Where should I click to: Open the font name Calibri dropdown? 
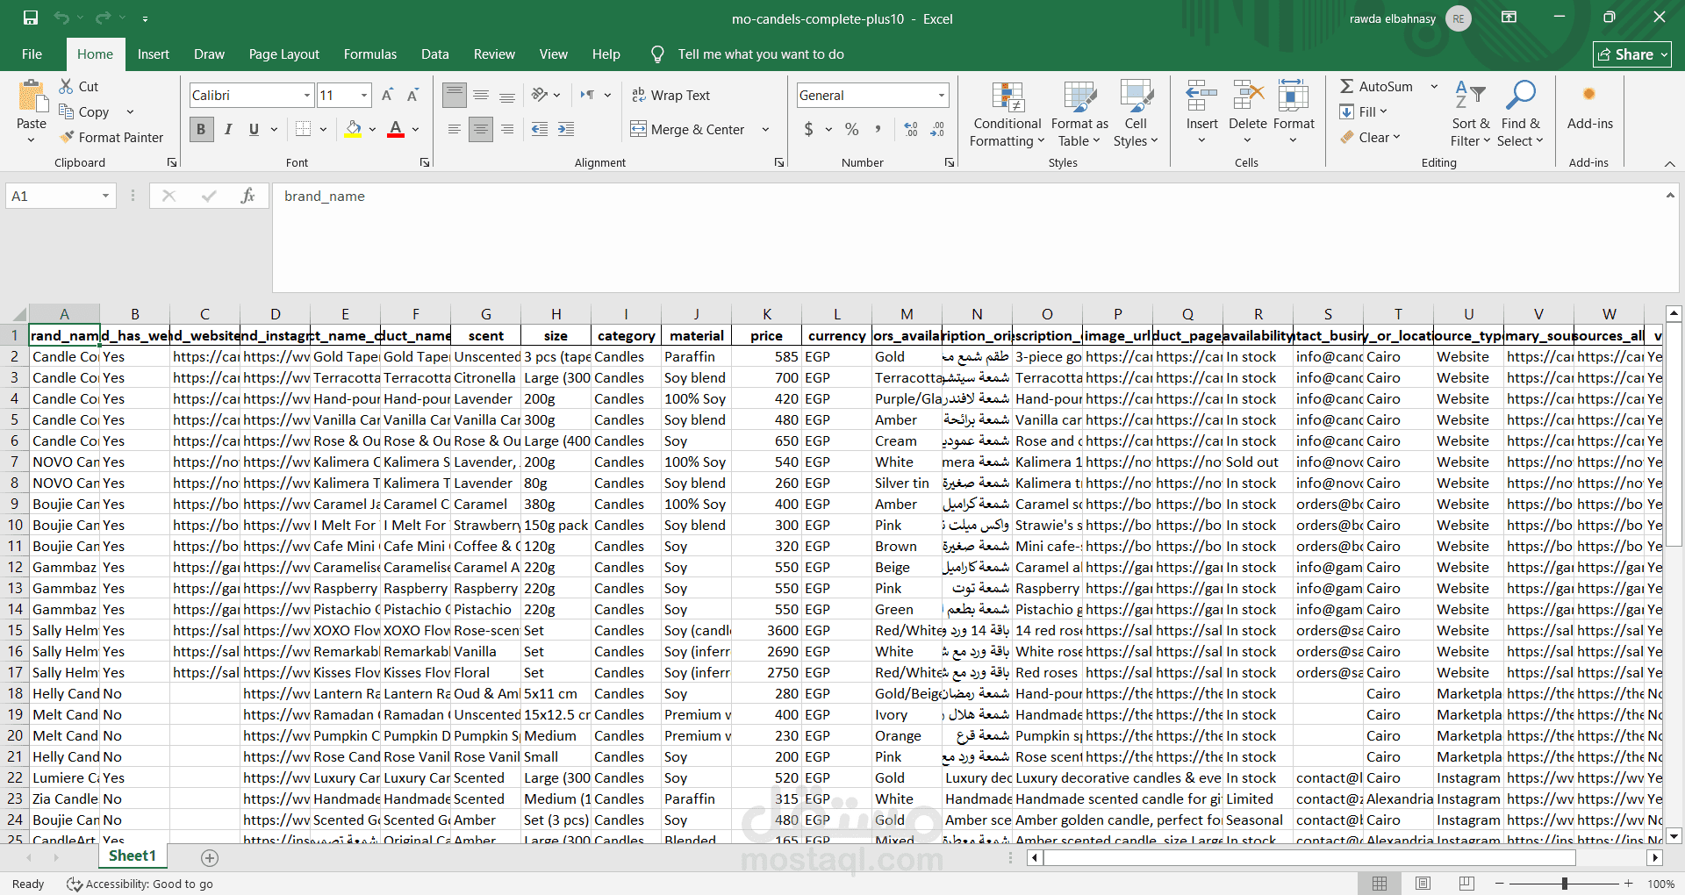pyautogui.click(x=307, y=95)
